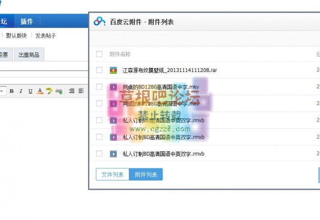This screenshot has width=320, height=220.
Task: Click the 发表帖子 breadcrumb link
Action: pos(46,36)
